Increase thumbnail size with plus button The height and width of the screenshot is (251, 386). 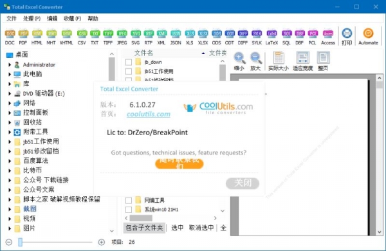102,243
